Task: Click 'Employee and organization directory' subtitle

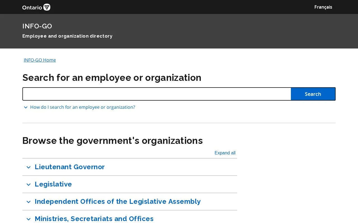Action: 67,36
